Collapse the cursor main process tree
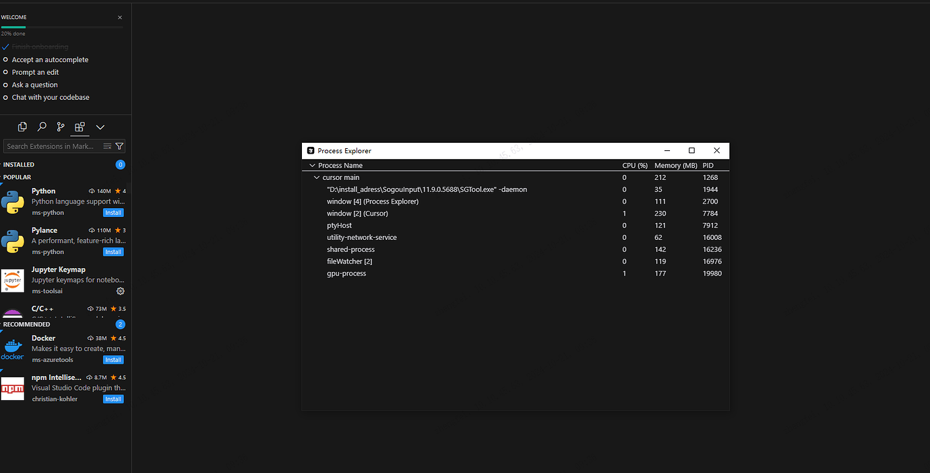This screenshot has width=930, height=473. pyautogui.click(x=317, y=177)
